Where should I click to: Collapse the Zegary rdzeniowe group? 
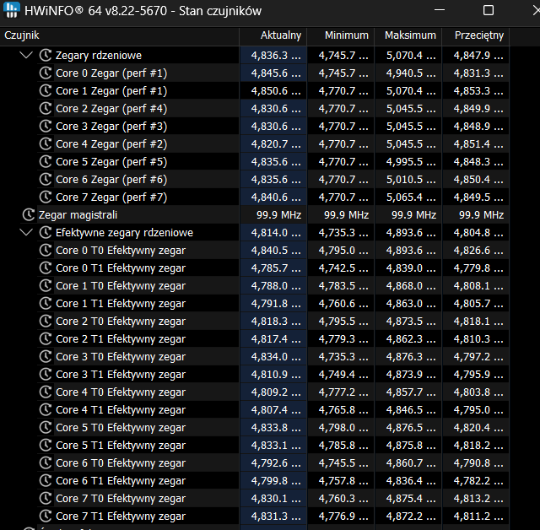point(26,56)
